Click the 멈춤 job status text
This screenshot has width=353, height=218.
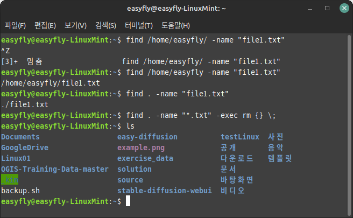point(34,61)
